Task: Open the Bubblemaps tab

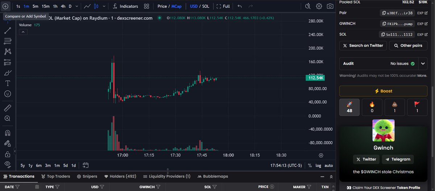Action: (x=213, y=177)
